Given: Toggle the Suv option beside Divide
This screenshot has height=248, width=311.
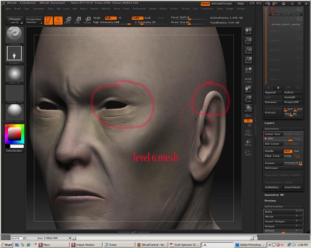Looking at the screenshot, I should [x=296, y=151].
